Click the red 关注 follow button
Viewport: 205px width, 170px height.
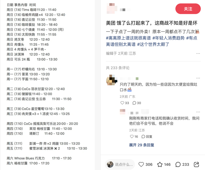tap(188, 9)
